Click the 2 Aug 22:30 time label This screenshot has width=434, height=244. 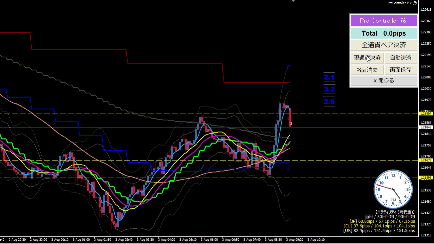click(x=17, y=240)
